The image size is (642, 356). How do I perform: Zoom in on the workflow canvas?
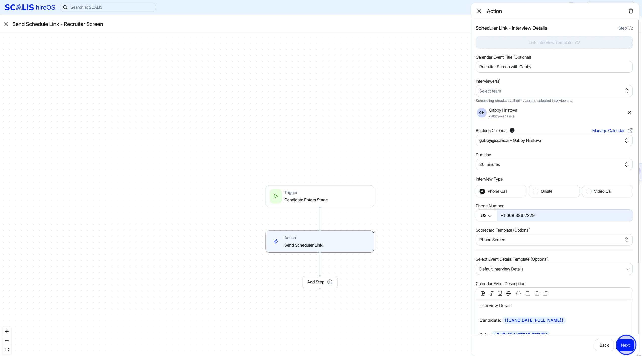(7, 331)
